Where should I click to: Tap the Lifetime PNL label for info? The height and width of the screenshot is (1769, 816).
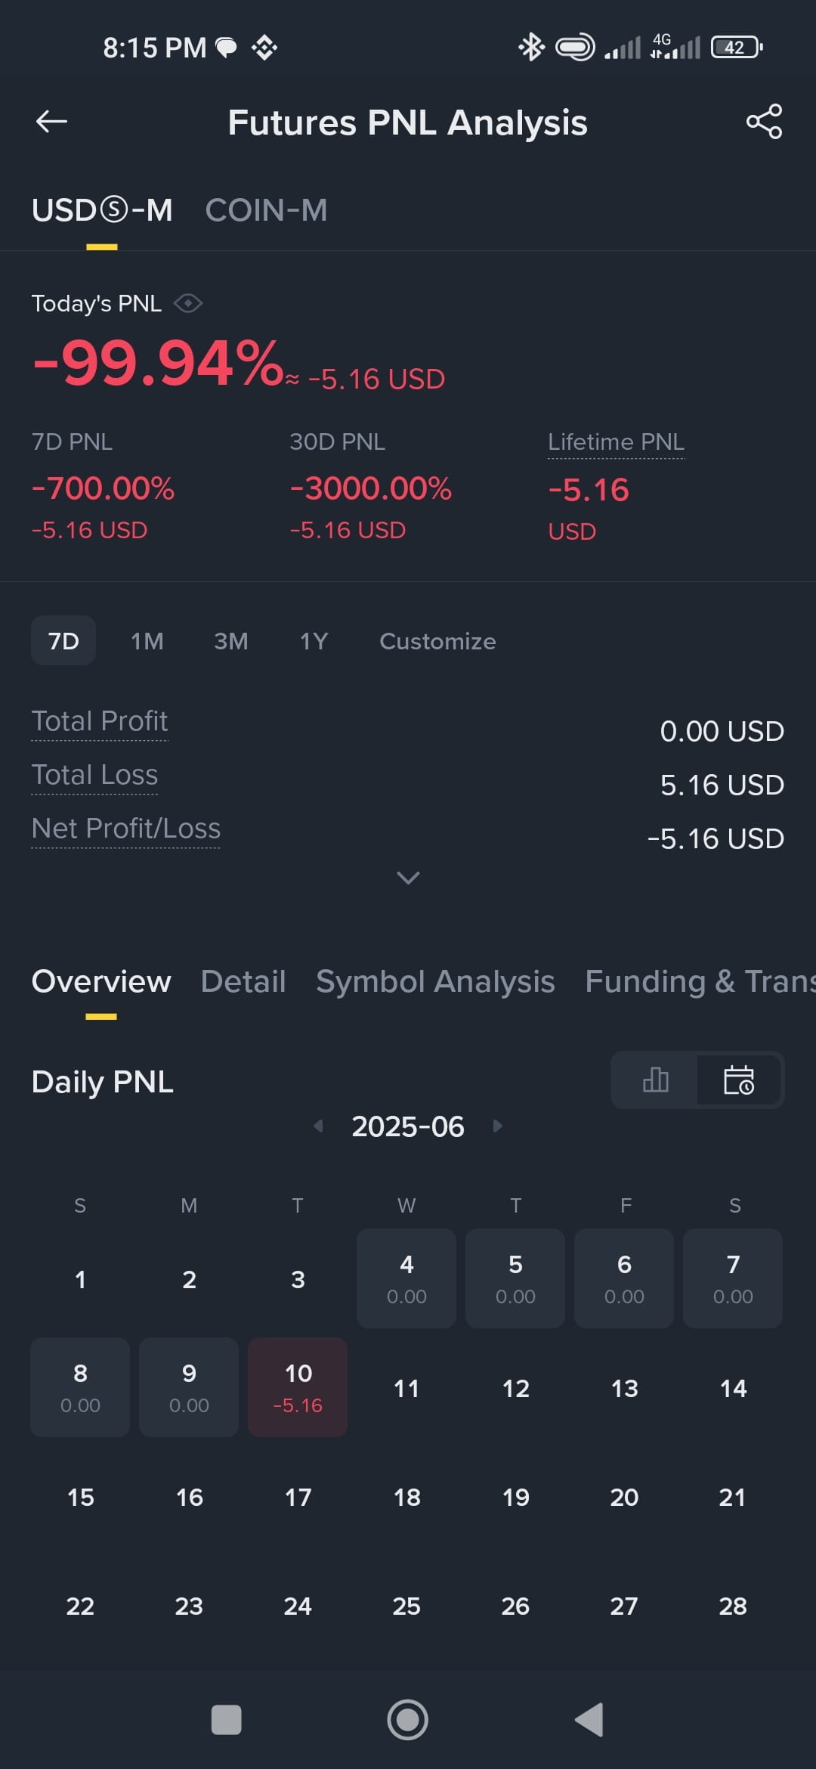coord(616,442)
